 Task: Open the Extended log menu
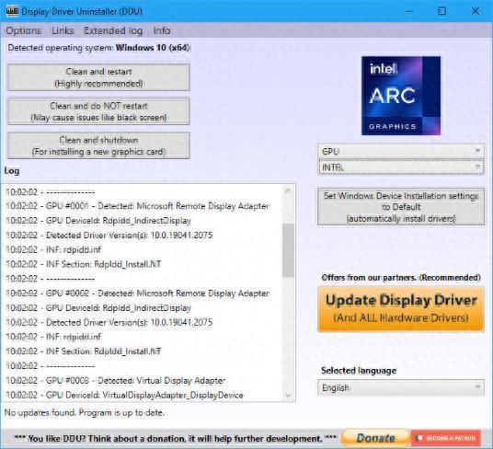coord(113,30)
